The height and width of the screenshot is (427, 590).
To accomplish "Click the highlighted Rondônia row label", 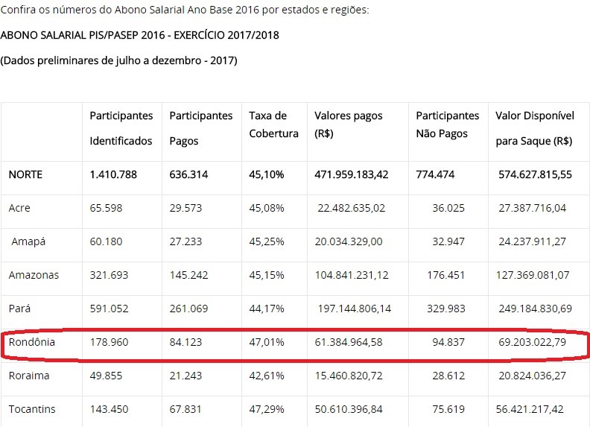I will 31,342.
